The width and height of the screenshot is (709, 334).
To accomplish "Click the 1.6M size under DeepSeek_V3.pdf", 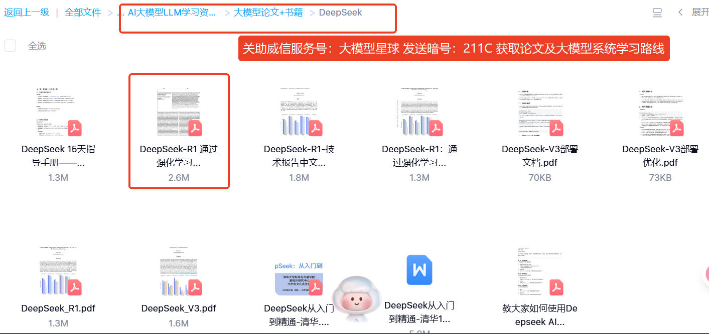I will [x=179, y=323].
